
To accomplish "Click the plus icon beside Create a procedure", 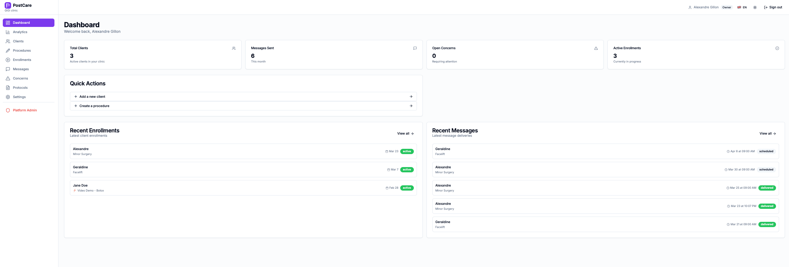I will (x=76, y=106).
